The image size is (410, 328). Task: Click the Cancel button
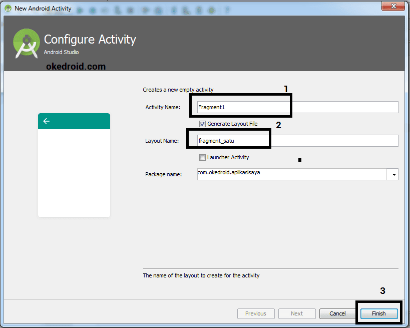(337, 313)
